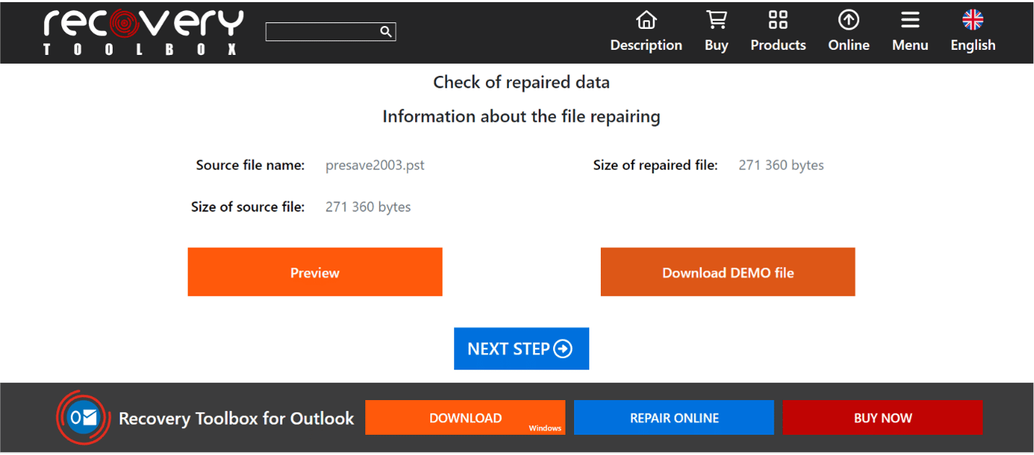Click the 'Source file name:' label
Image resolution: width=1034 pixels, height=455 pixels.
(x=250, y=165)
